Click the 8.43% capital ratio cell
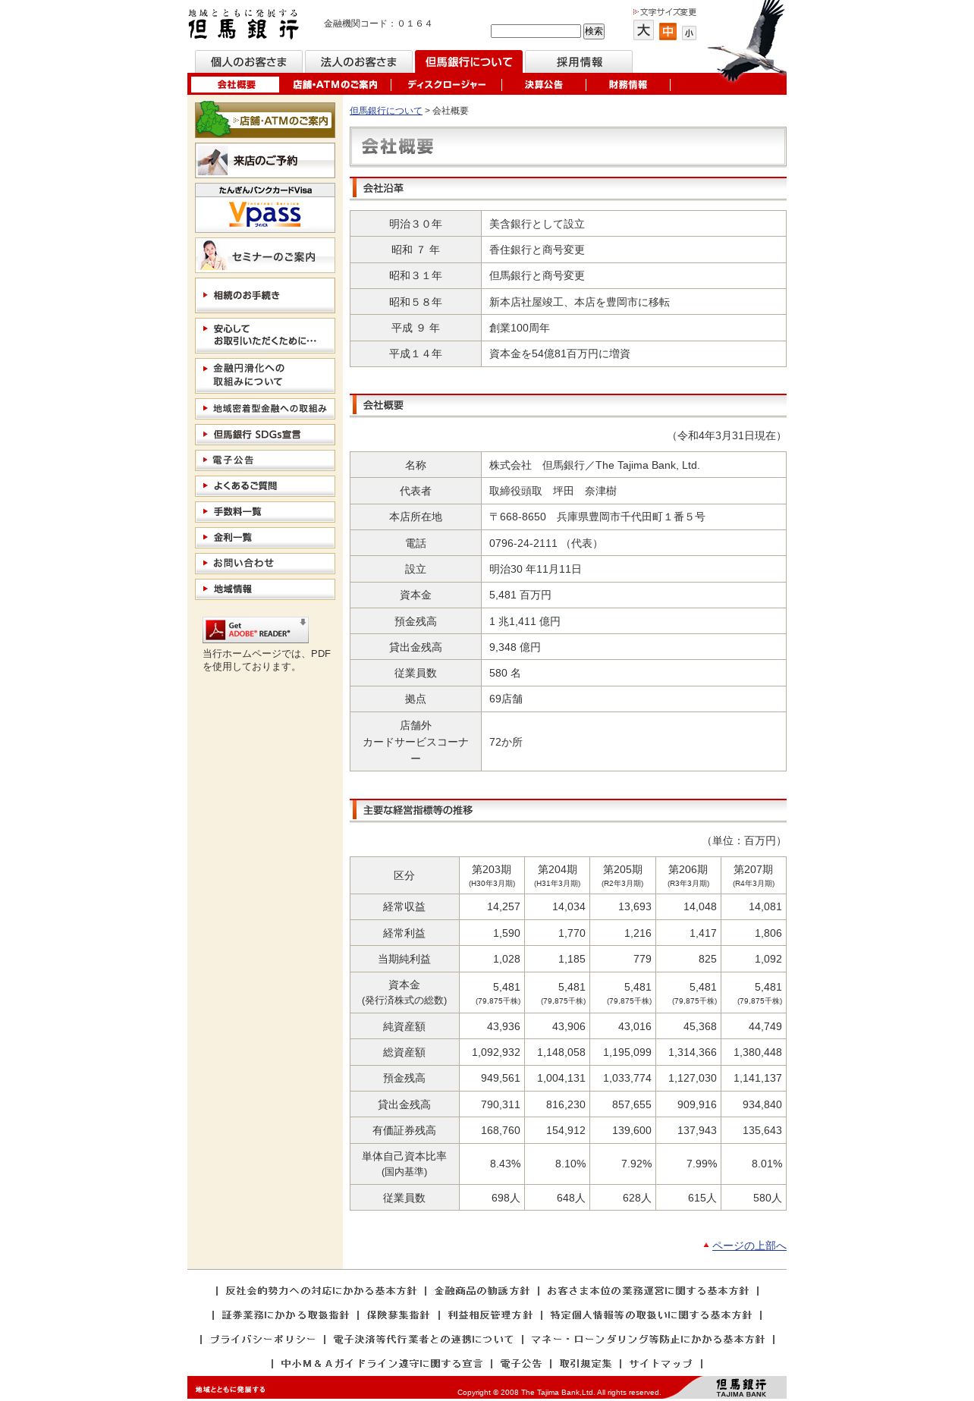The width and height of the screenshot is (974, 1401). click(x=492, y=1164)
